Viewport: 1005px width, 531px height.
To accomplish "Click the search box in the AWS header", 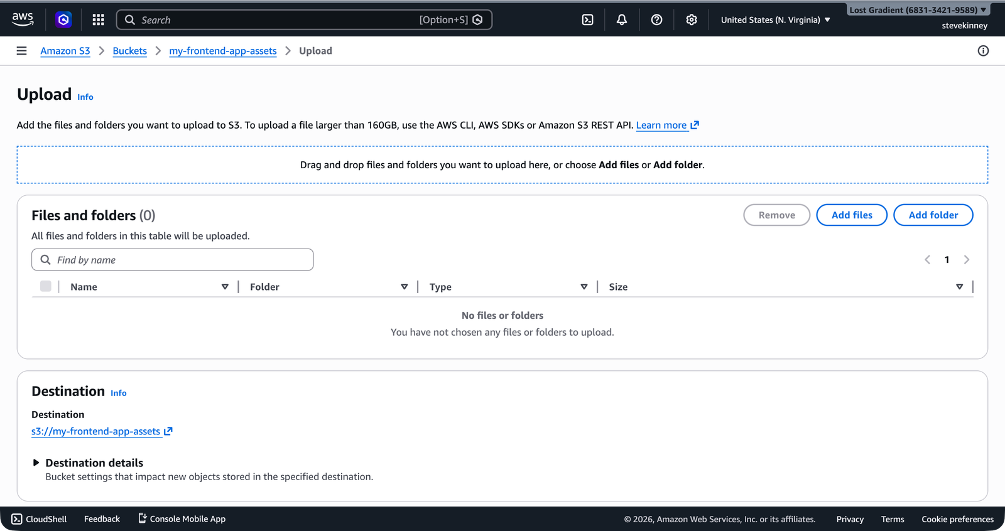I will pyautogui.click(x=304, y=20).
